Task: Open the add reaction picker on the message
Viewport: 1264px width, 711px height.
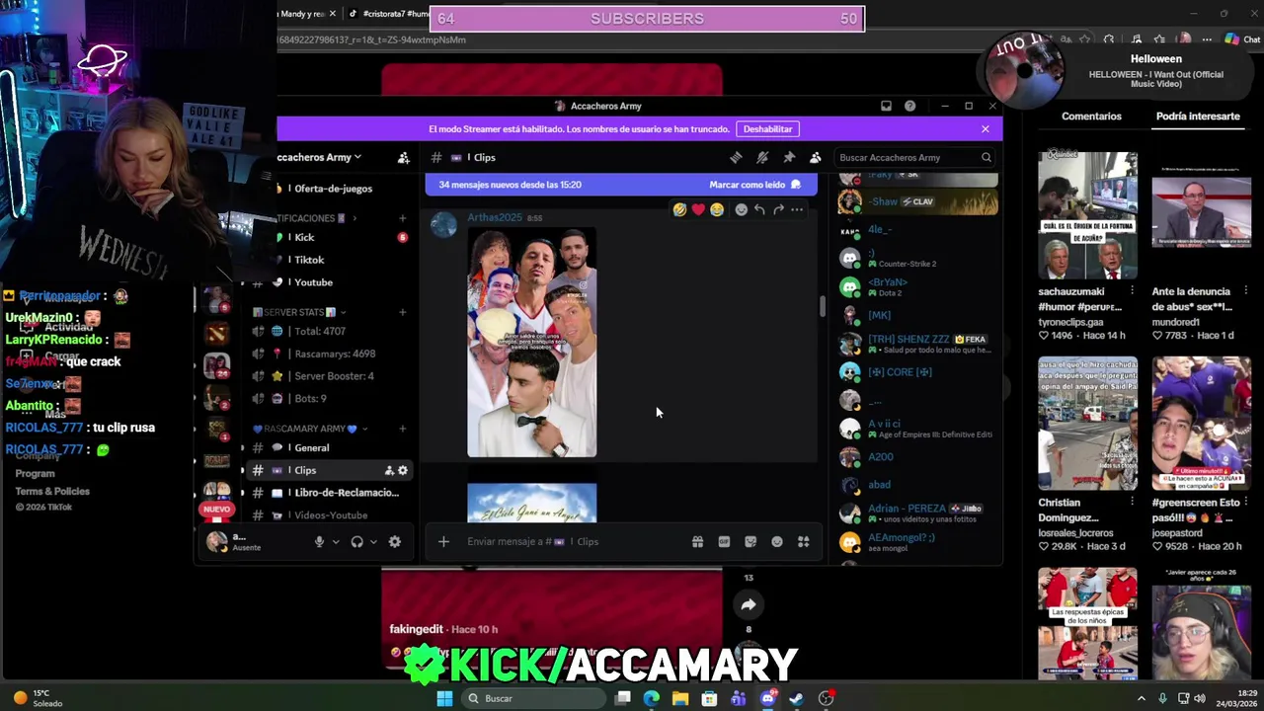Action: tap(741, 209)
